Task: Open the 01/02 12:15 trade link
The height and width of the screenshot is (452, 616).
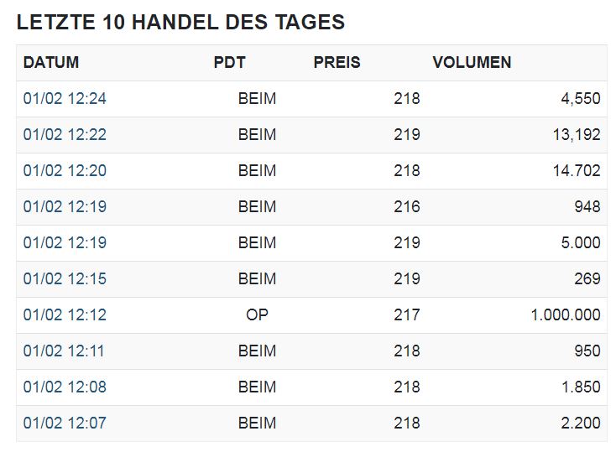Action: click(x=65, y=279)
